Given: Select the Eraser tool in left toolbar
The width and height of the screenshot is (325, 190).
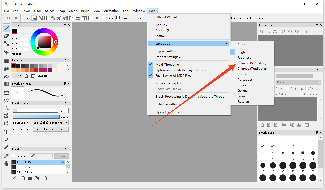Looking at the screenshot, I should pos(6,36).
